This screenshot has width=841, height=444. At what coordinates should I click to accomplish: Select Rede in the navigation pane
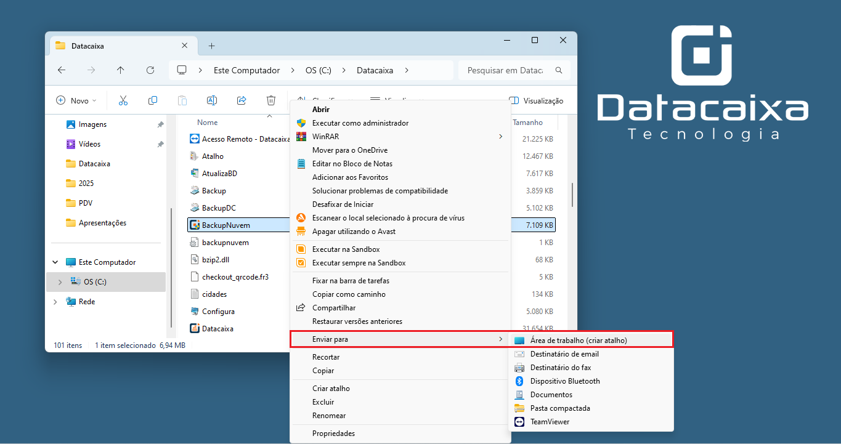(x=87, y=302)
